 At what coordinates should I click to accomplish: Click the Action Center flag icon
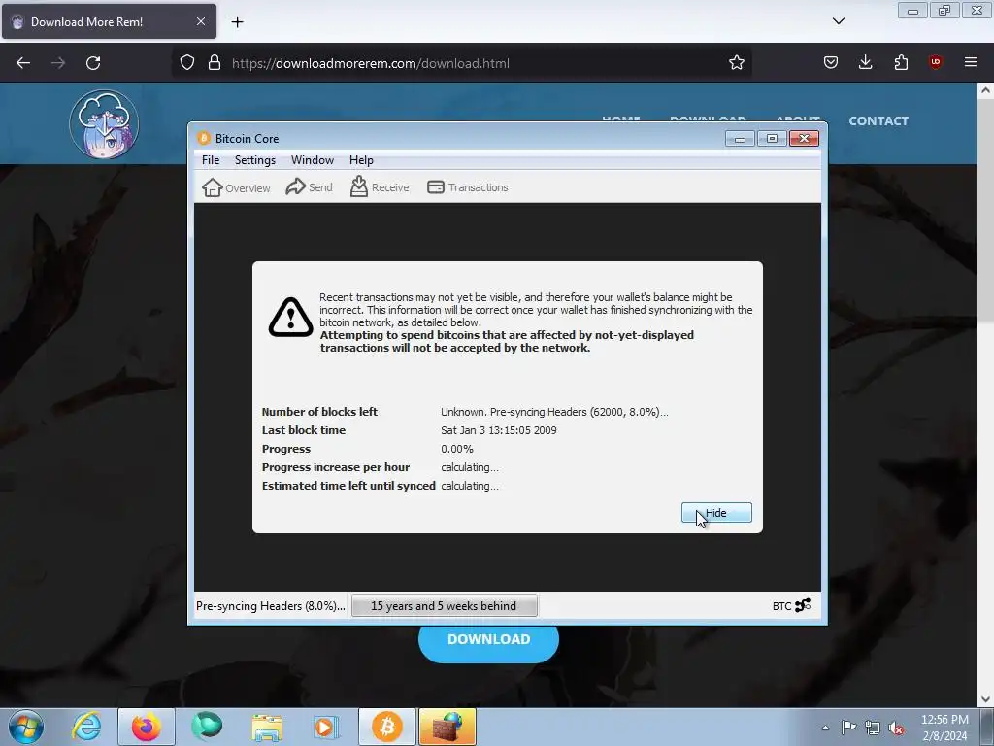click(x=848, y=728)
